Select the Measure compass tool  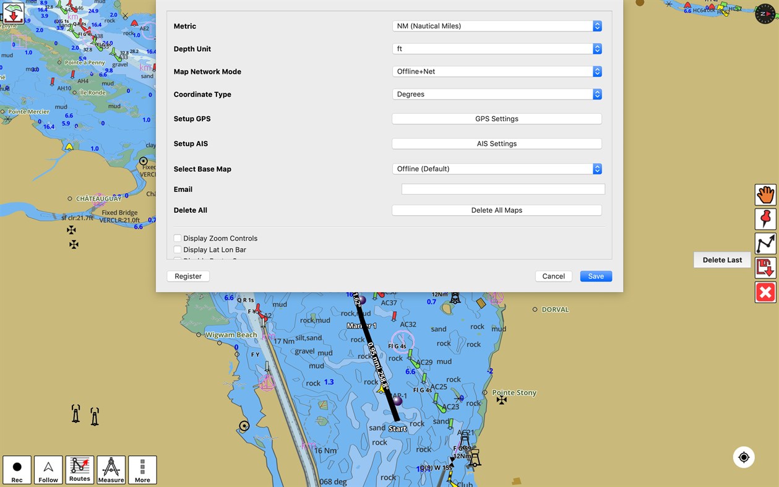pyautogui.click(x=111, y=470)
